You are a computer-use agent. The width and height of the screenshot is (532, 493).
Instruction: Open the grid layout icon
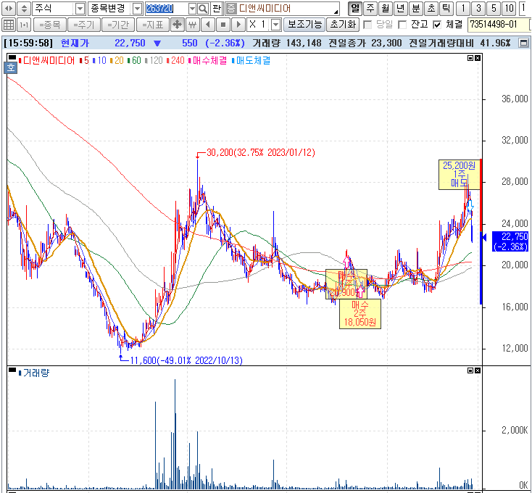click(x=9, y=25)
